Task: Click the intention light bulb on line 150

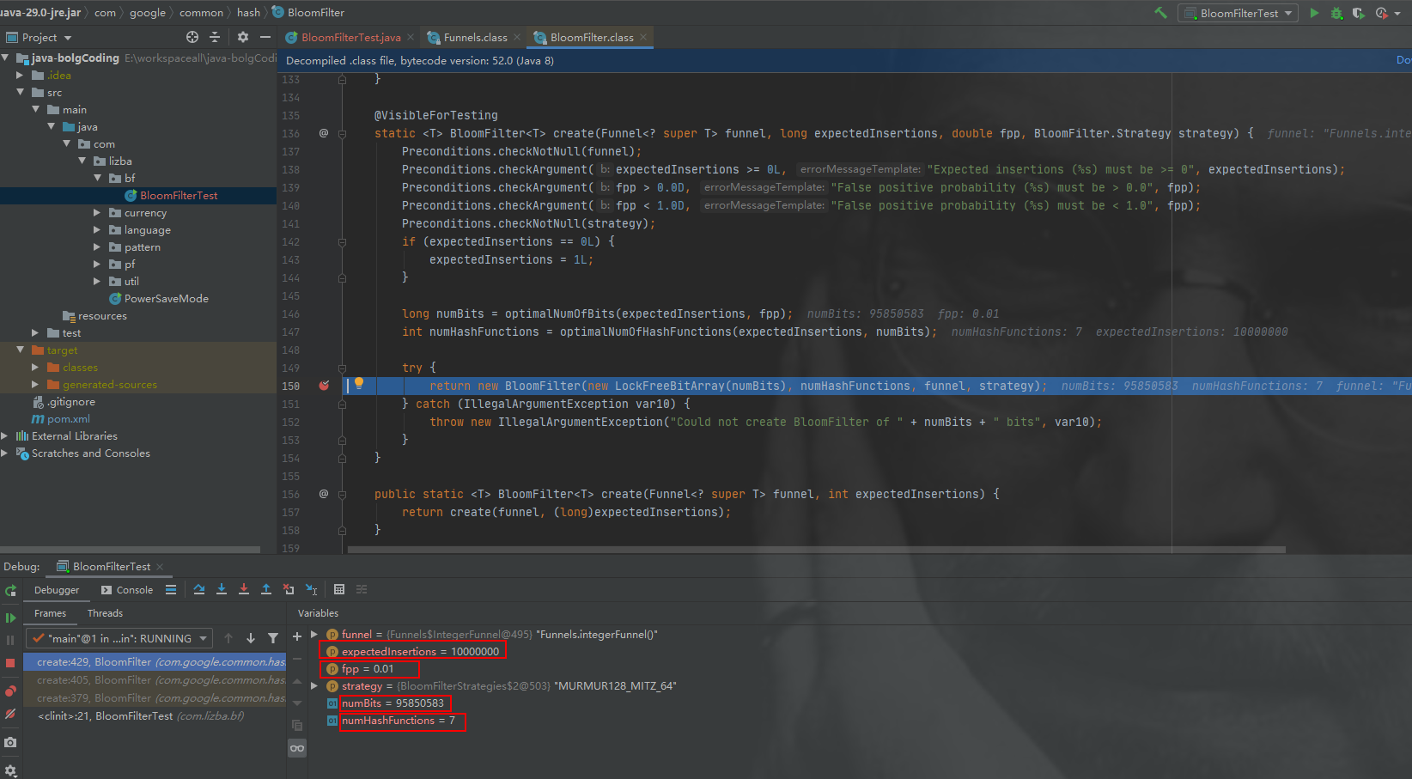Action: pos(359,384)
